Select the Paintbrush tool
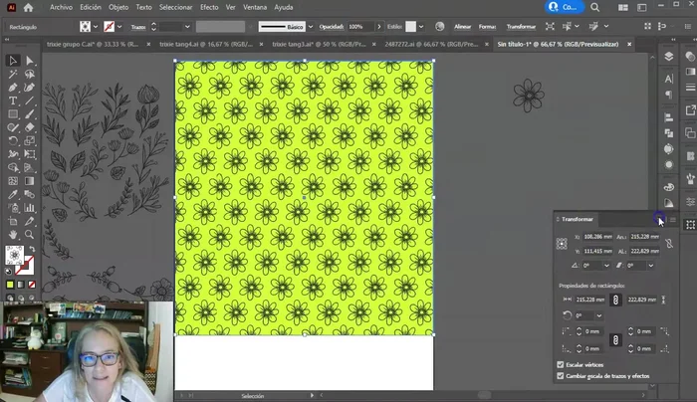697x402 pixels. pos(29,114)
